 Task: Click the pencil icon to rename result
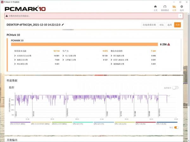pyautogui.click(x=63, y=25)
